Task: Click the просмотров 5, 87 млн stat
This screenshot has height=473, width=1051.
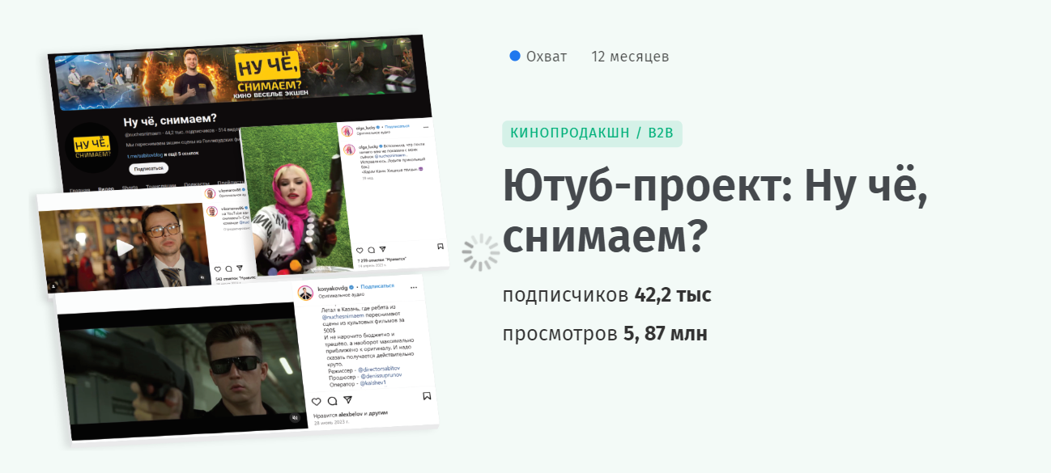Action: click(x=605, y=333)
